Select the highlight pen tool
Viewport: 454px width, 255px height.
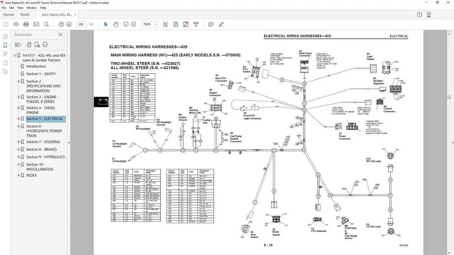[221, 24]
